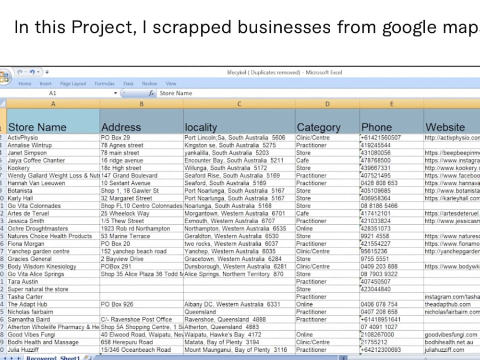Viewport: 480px width, 360px height.
Task: Click the formula bar containing Store Name
Action: [x=318, y=93]
